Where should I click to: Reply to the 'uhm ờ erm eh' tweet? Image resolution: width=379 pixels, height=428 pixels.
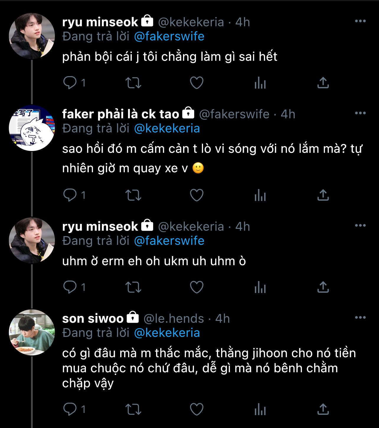[x=70, y=287]
